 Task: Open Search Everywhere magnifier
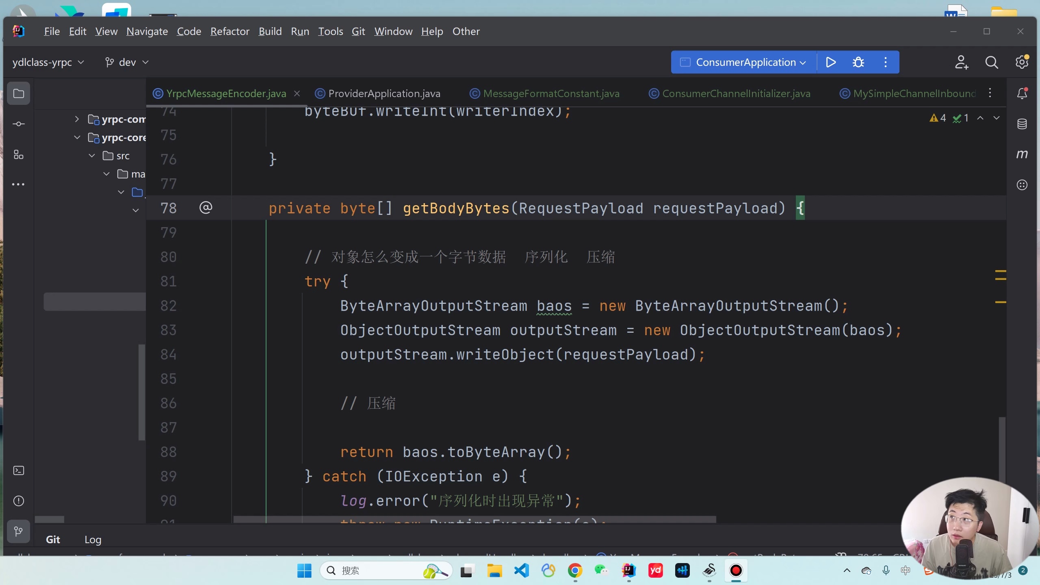(991, 62)
